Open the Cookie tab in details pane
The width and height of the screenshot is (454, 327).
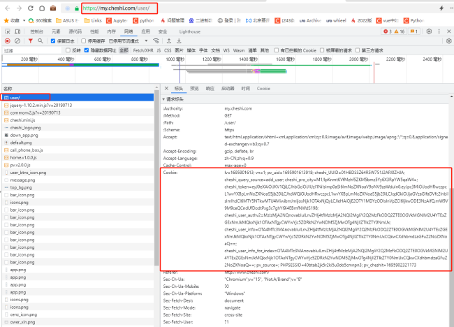tap(263, 88)
